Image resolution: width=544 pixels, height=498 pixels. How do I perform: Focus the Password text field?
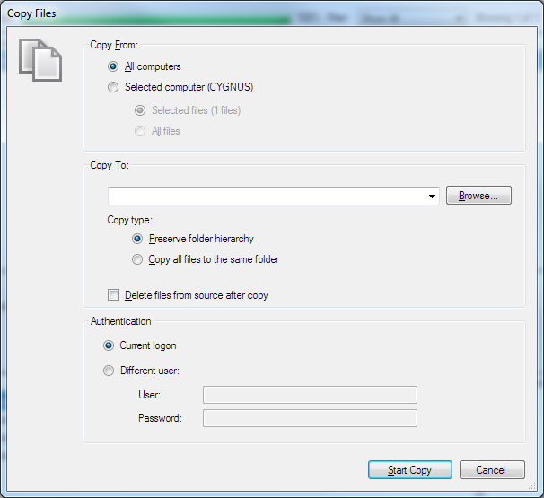click(310, 418)
